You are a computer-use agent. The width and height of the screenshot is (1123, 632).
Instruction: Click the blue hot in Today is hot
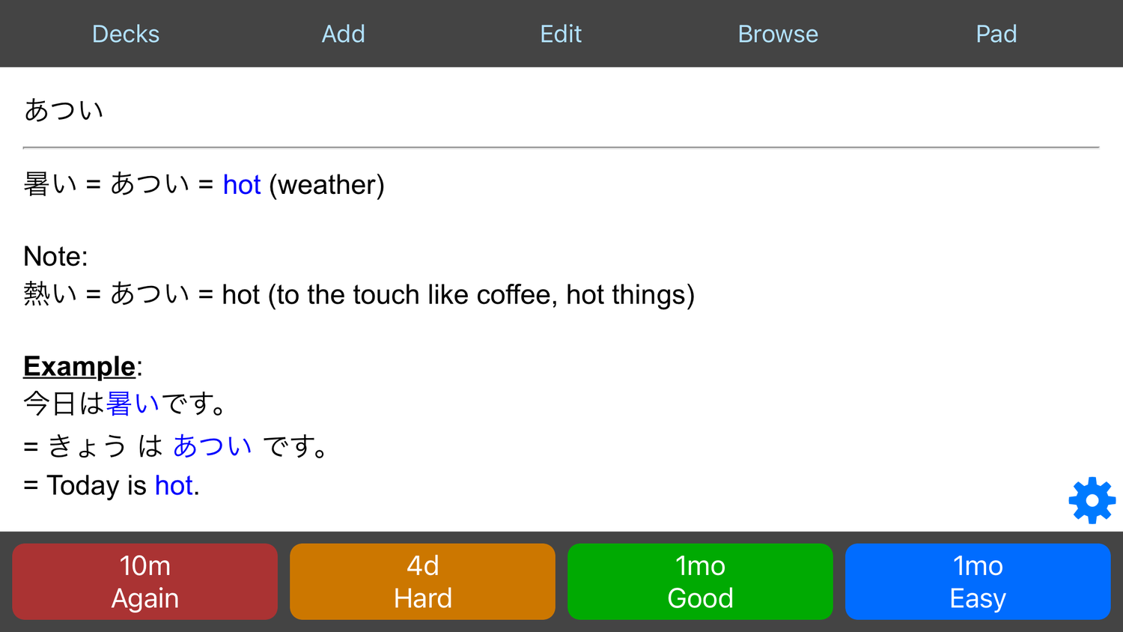[172, 485]
